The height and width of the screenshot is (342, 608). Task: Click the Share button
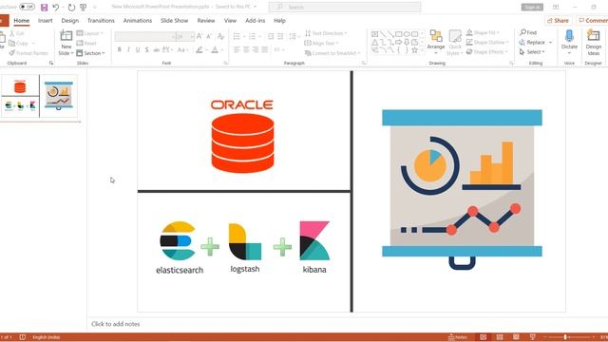558,21
